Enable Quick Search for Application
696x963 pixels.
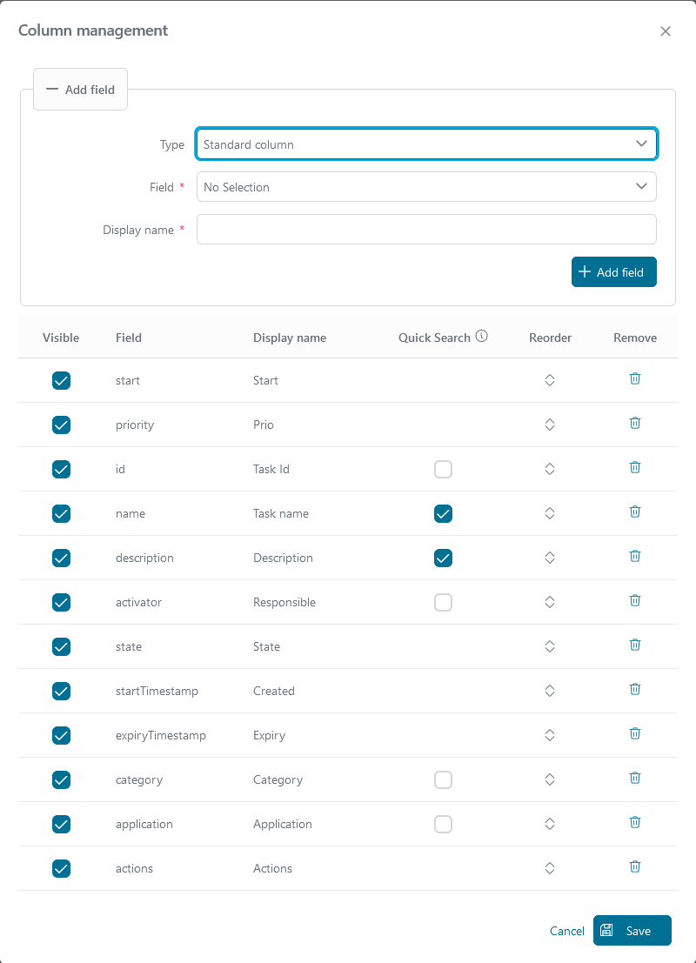coord(443,824)
